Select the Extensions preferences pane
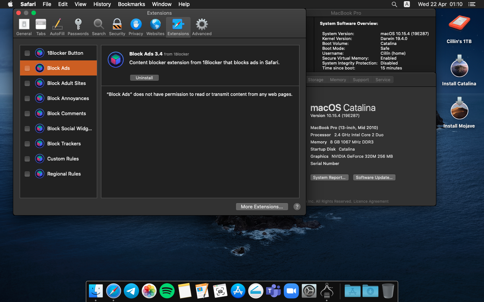Screen dimensions: 484x302 click(178, 28)
